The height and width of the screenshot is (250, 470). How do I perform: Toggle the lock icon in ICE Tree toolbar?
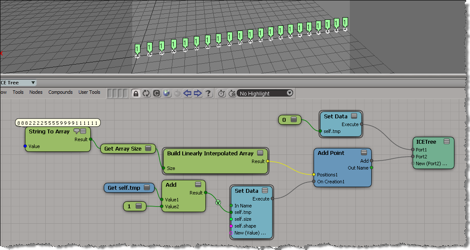(x=136, y=93)
